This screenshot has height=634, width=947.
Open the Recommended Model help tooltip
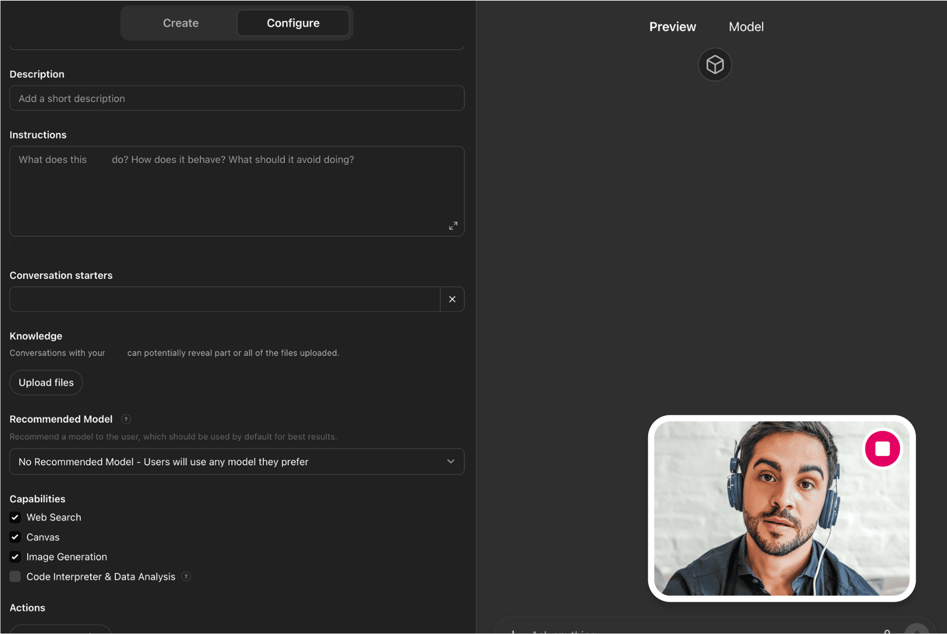(125, 419)
